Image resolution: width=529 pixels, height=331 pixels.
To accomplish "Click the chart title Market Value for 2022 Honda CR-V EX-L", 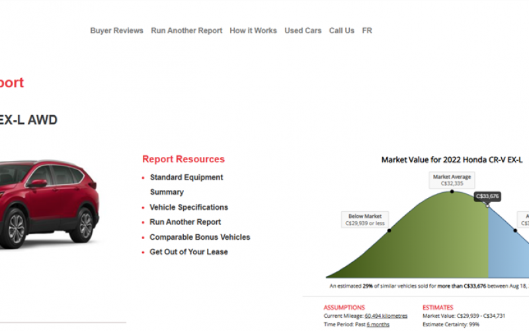I will [x=452, y=160].
